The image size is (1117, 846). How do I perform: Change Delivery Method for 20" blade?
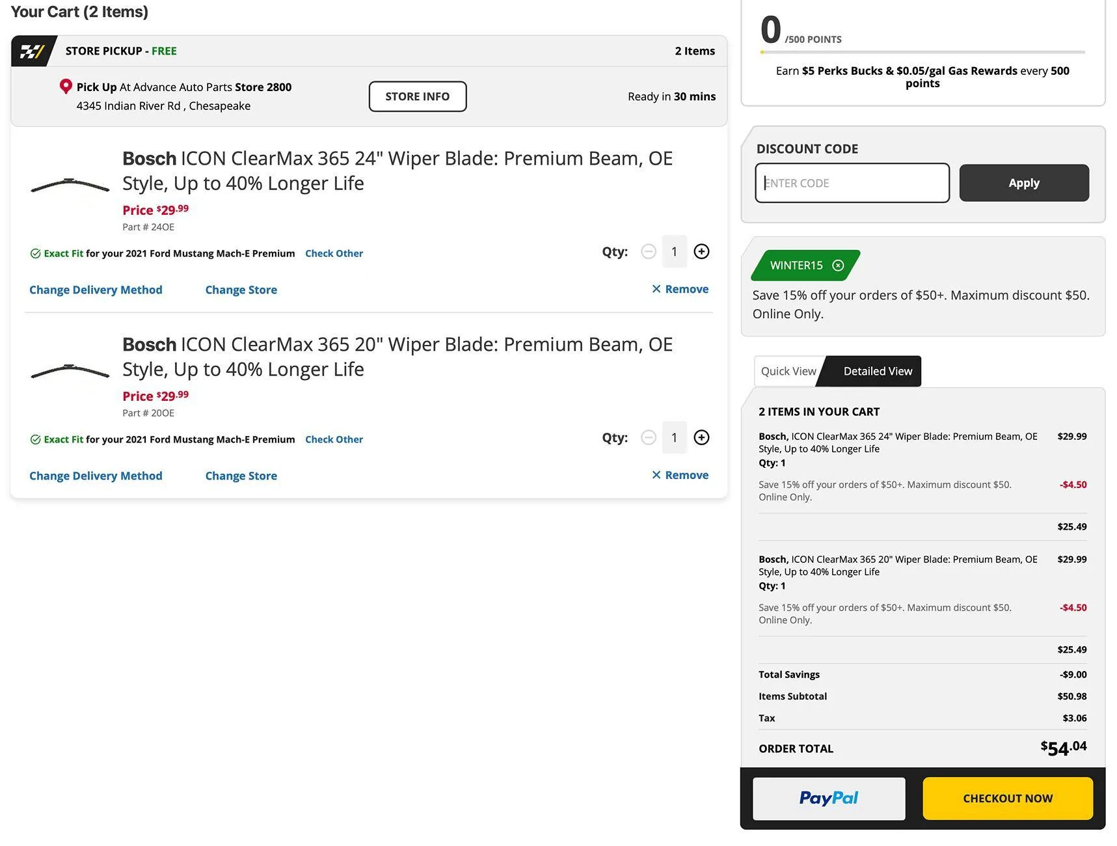(x=96, y=476)
